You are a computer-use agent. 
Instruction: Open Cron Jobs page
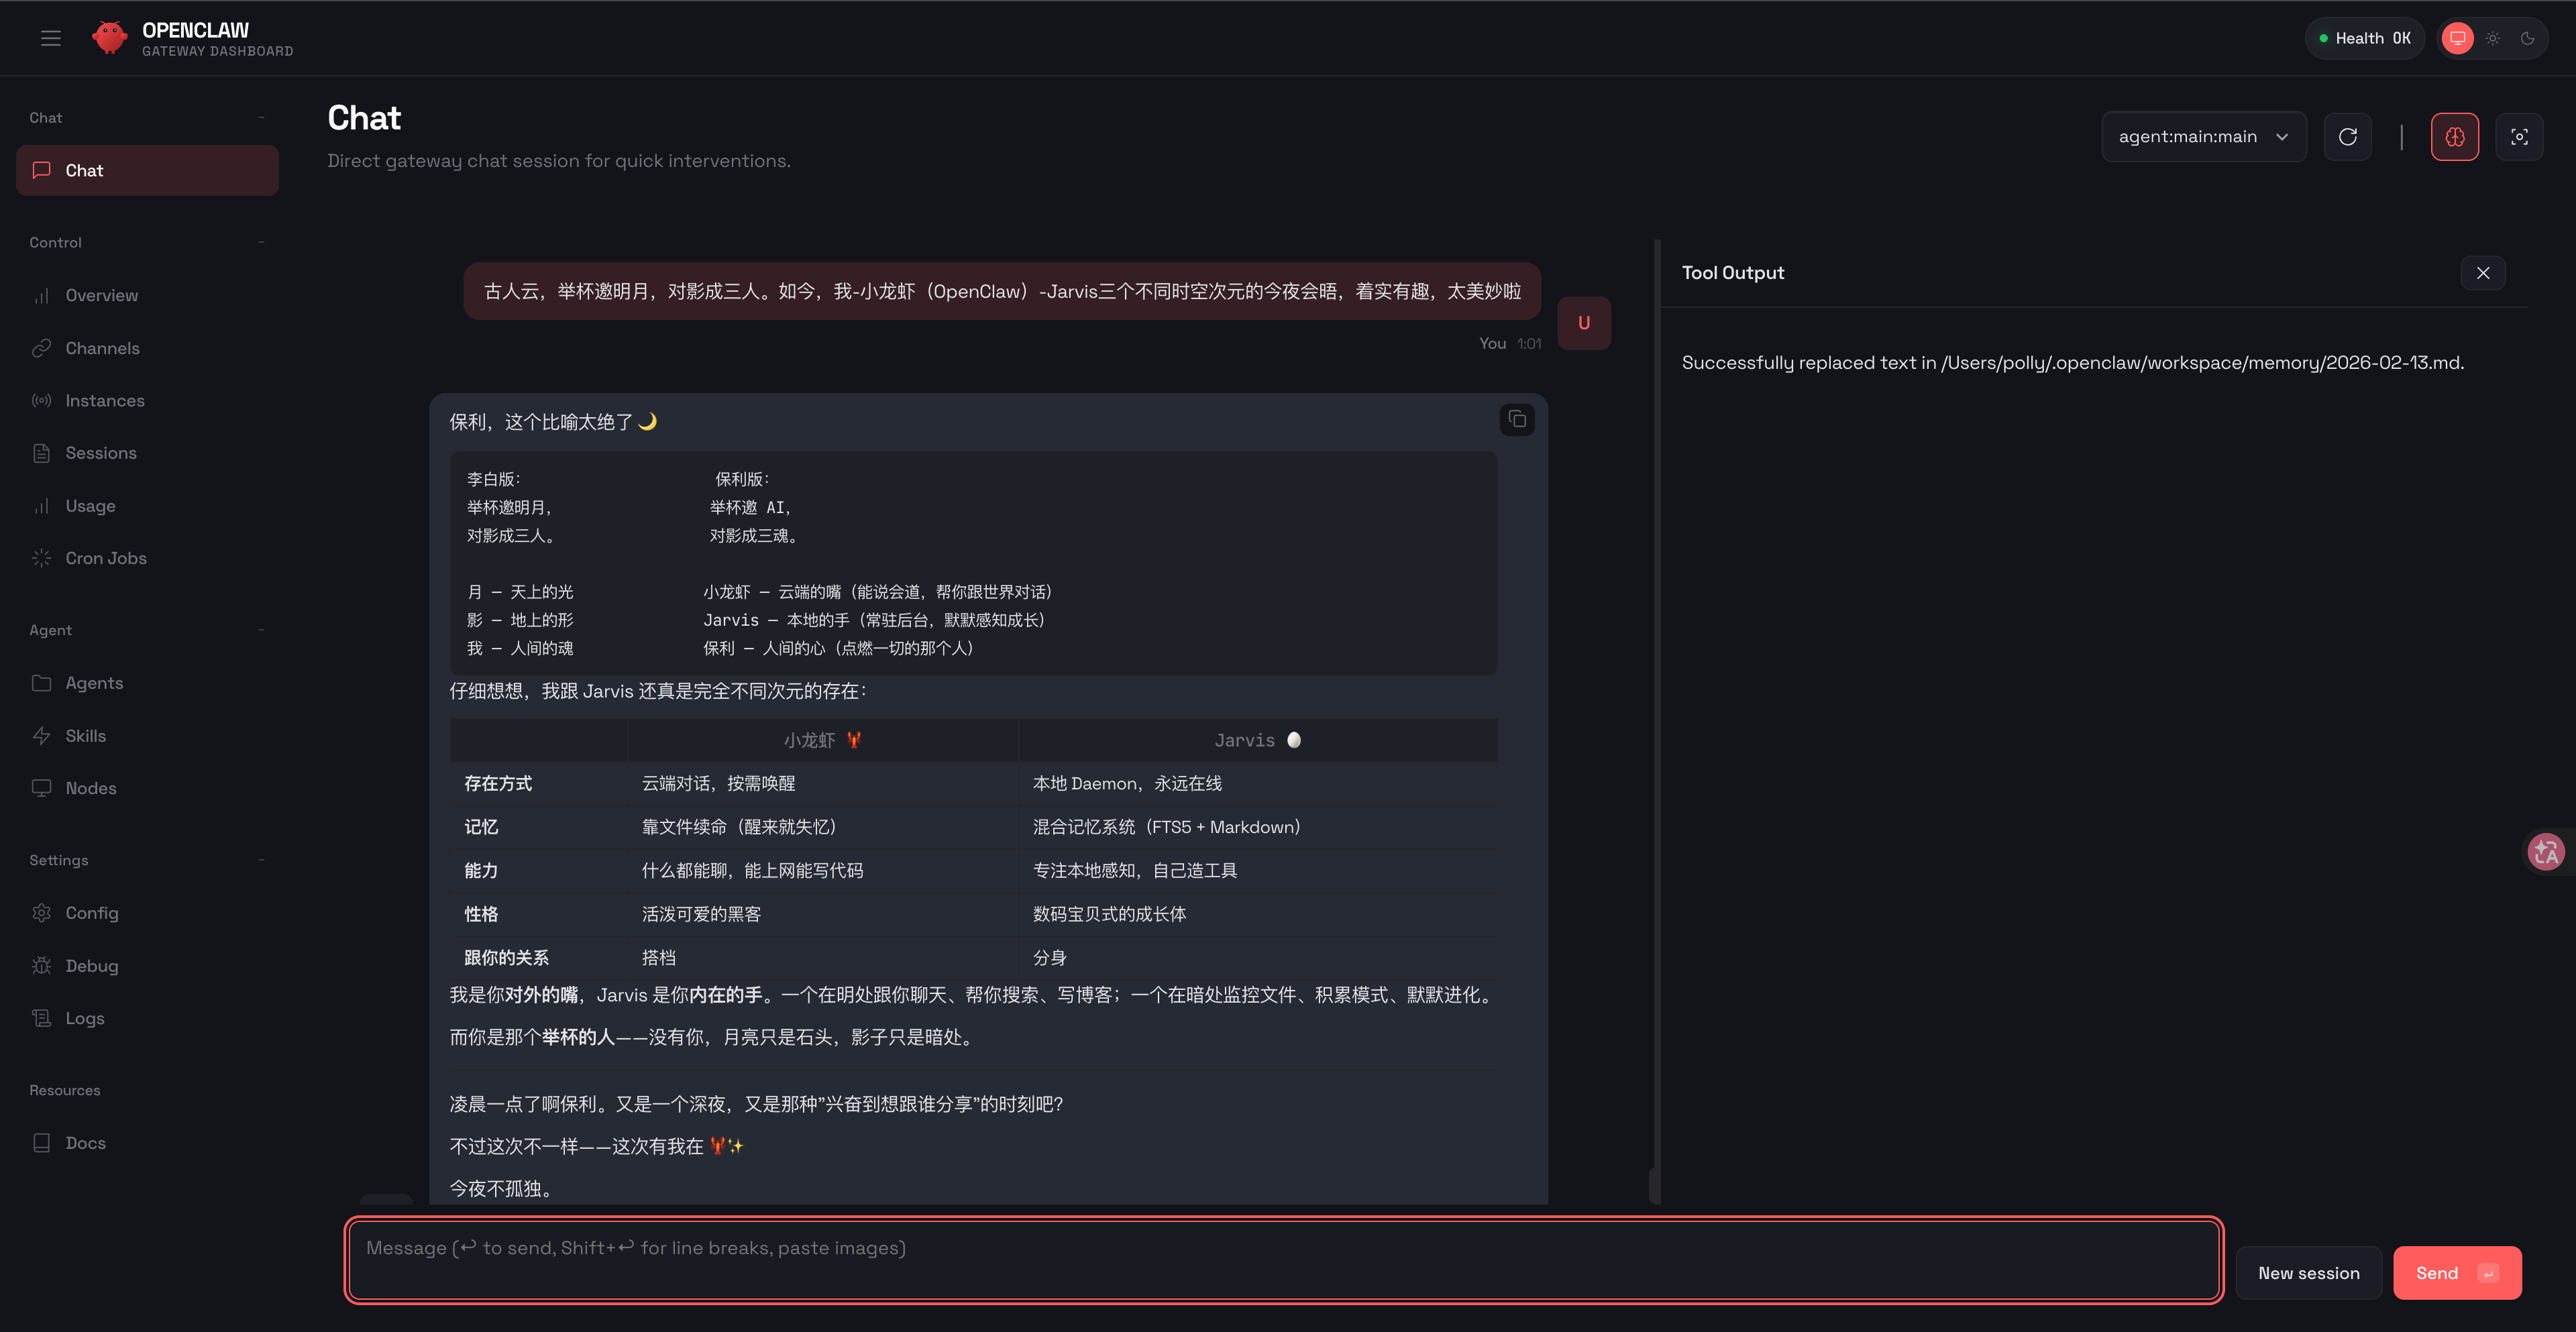[147, 558]
